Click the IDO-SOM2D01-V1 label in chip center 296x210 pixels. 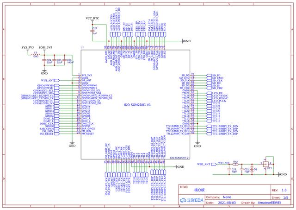137,105
